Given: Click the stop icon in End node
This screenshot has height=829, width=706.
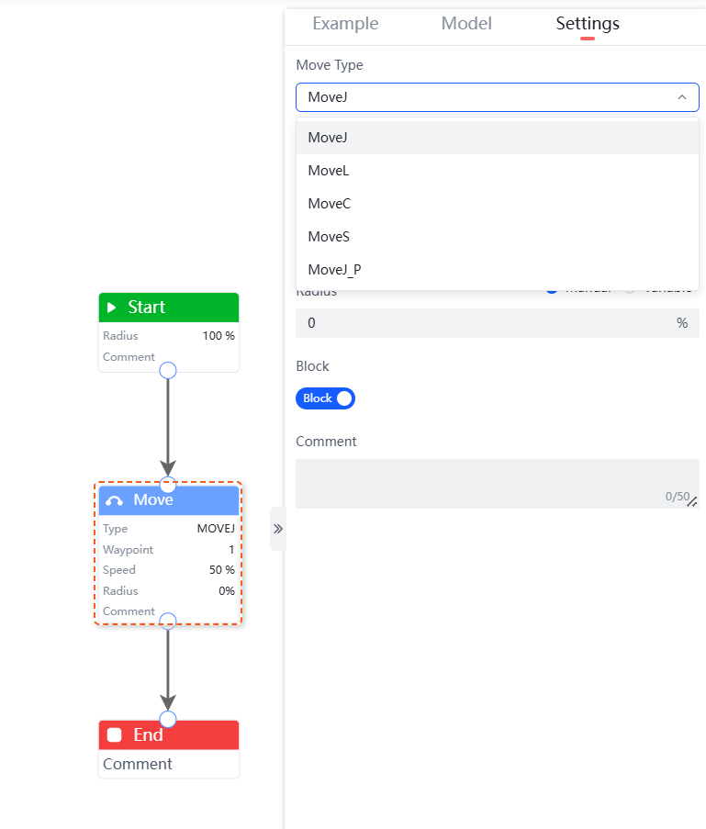Looking at the screenshot, I should [115, 734].
